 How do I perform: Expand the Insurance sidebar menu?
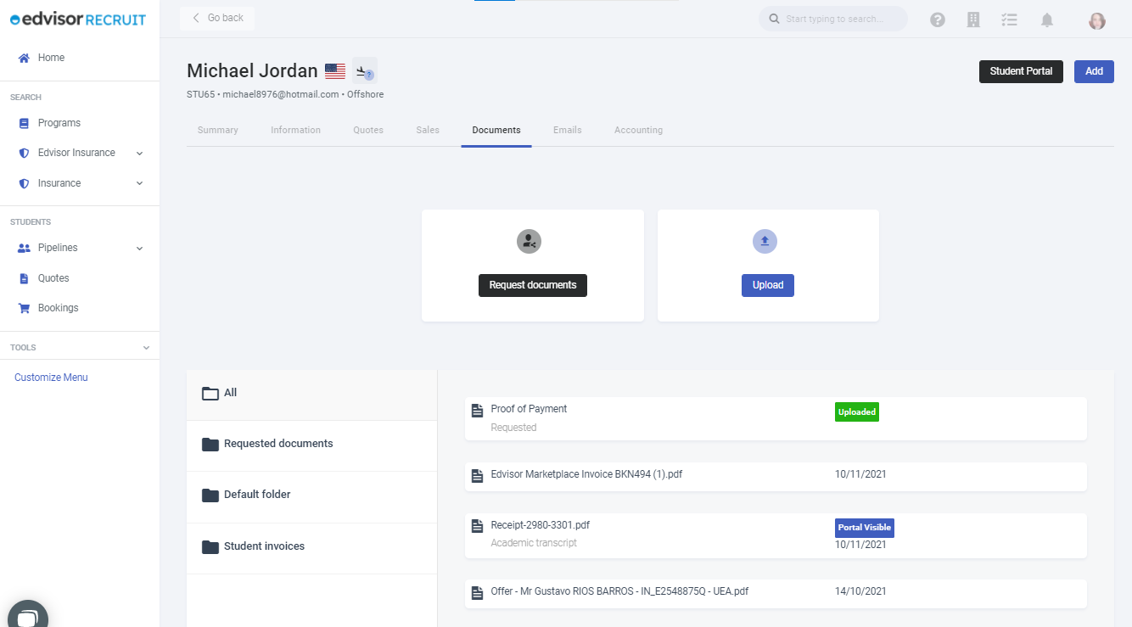(80, 183)
